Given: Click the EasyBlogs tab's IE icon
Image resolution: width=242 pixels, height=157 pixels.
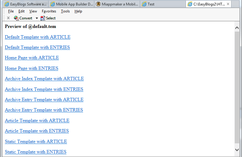Looking at the screenshot, I should pos(7,4).
